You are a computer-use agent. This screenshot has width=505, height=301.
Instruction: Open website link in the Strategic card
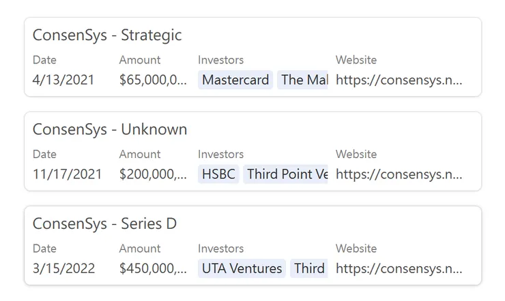(399, 80)
